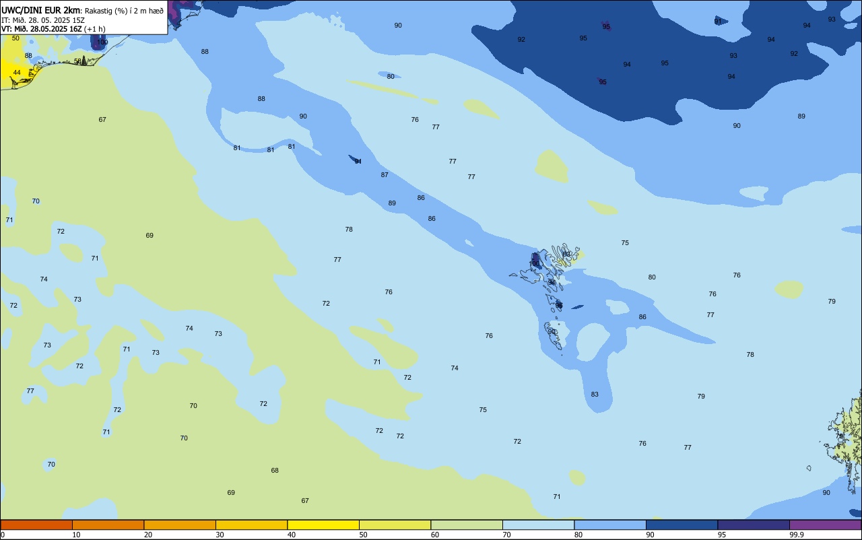
Task: Click the 20–30 amber legend swatch
Action: [180, 525]
